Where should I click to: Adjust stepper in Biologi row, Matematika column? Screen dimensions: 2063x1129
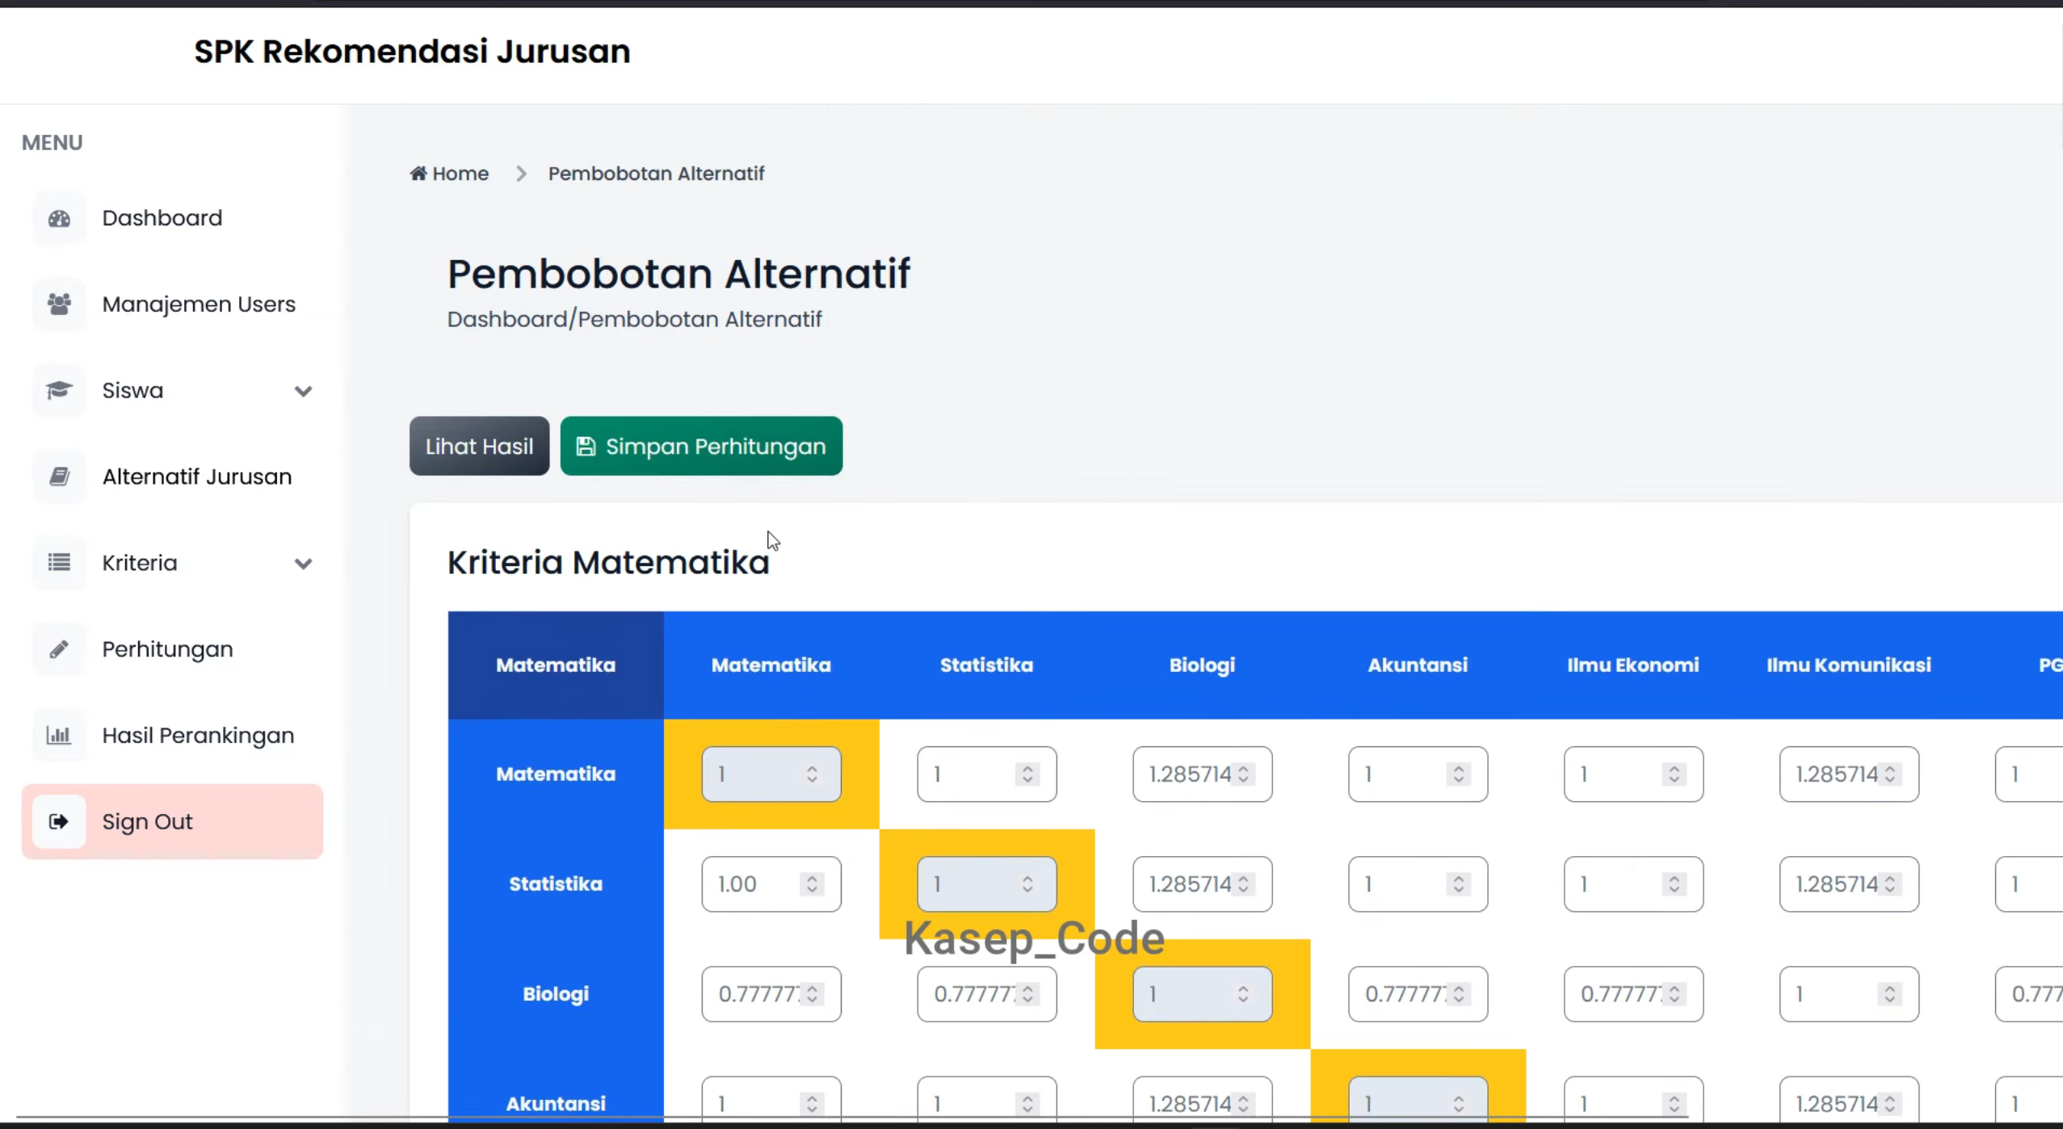(x=812, y=994)
